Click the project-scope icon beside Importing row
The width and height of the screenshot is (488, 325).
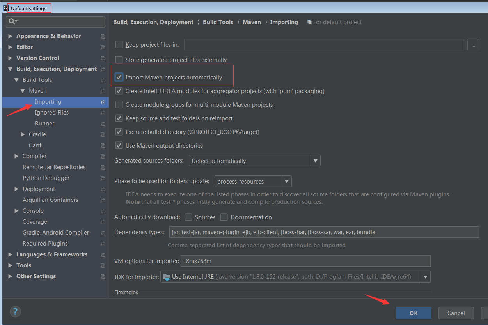click(x=103, y=102)
